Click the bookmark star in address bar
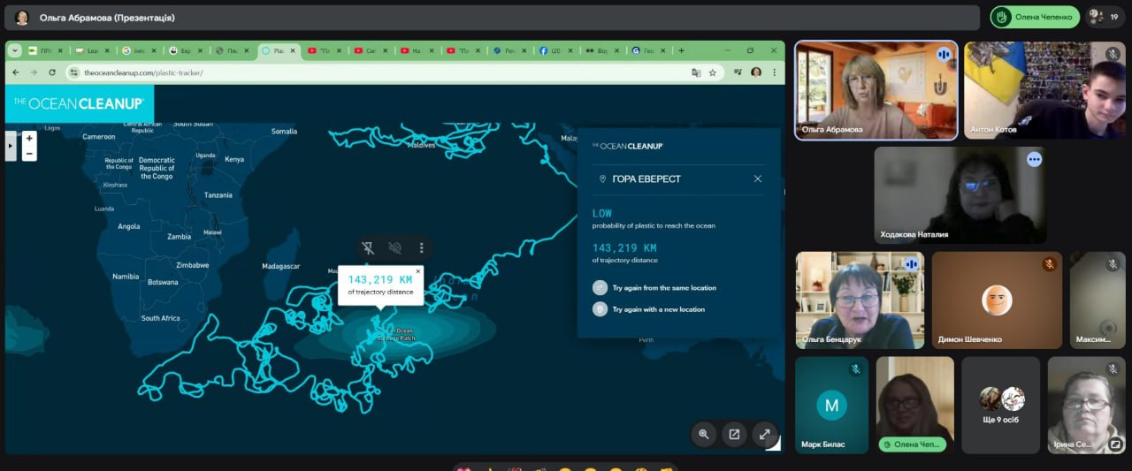Viewport: 1132px width, 471px height. pos(713,72)
